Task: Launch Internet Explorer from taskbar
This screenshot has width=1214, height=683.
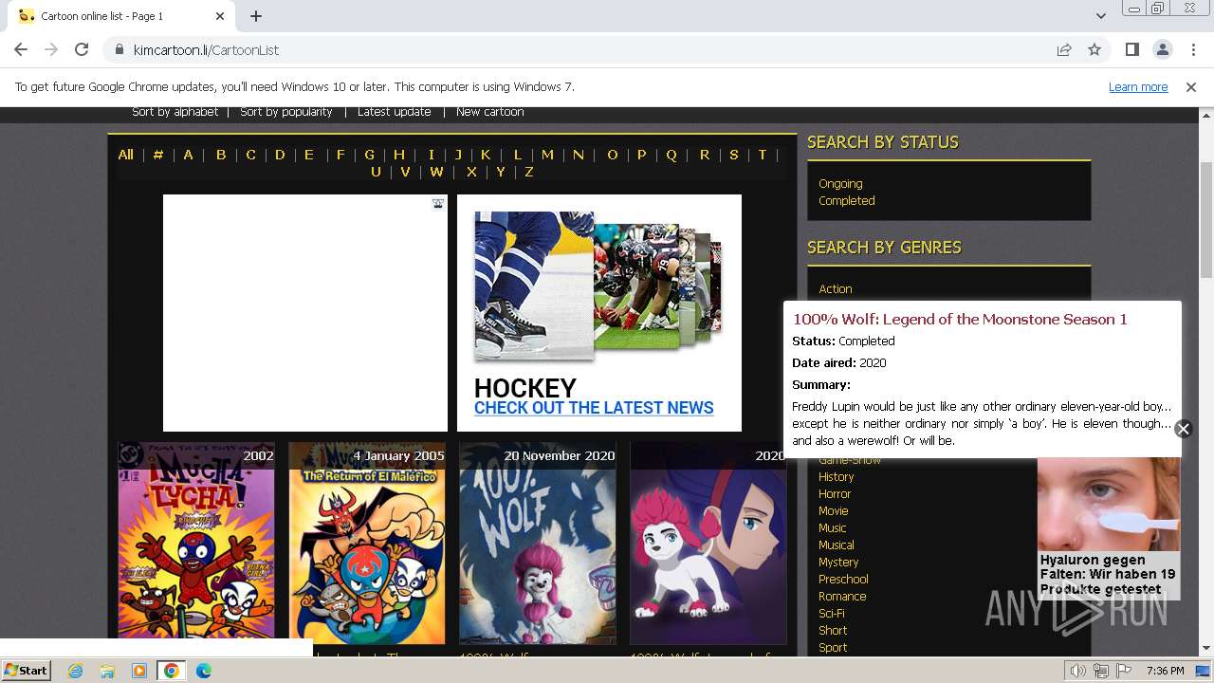Action: point(76,671)
